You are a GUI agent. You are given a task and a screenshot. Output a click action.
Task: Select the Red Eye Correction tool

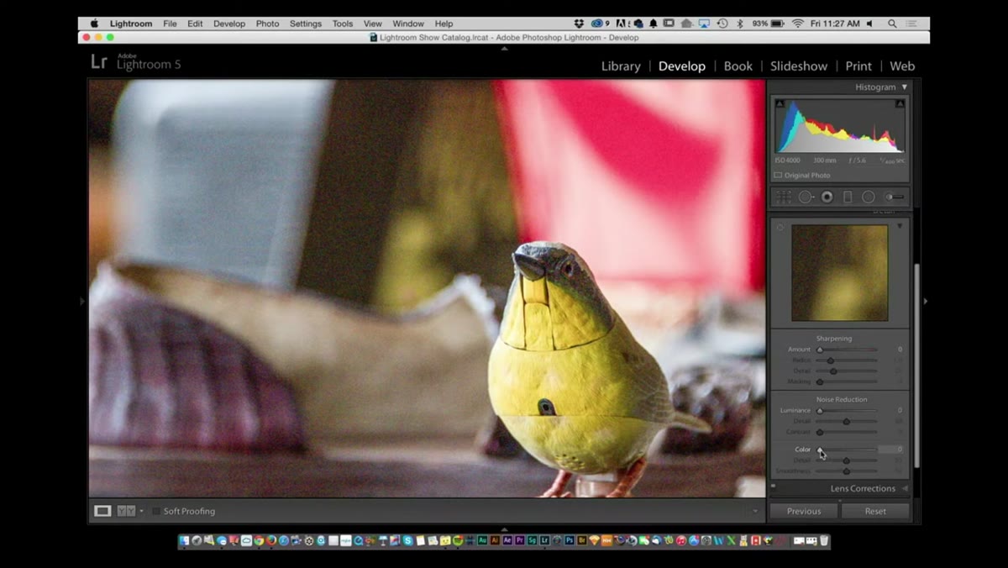[x=827, y=197]
